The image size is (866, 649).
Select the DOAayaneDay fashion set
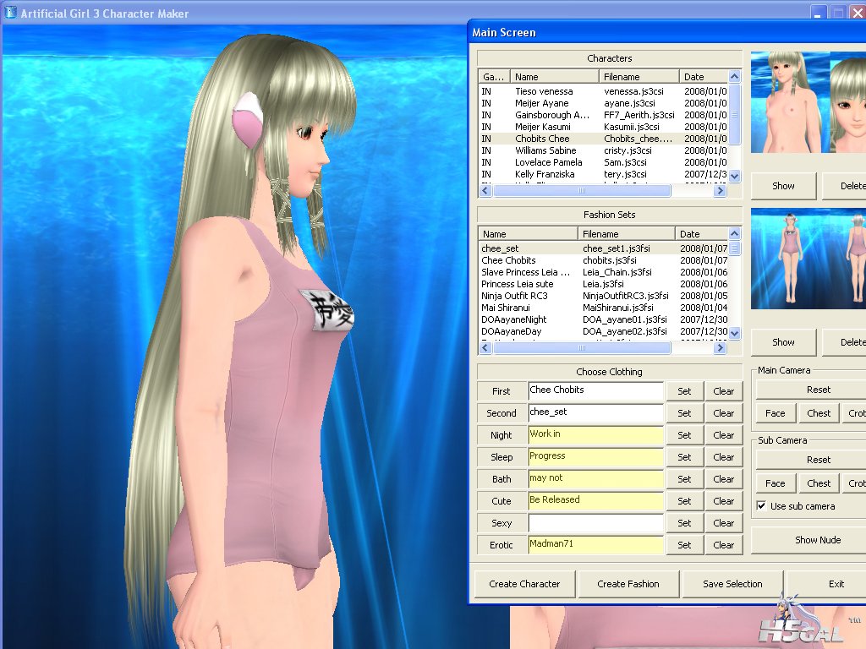pyautogui.click(x=604, y=331)
